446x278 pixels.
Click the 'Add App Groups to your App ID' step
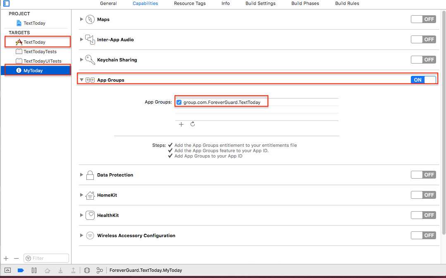(x=208, y=156)
